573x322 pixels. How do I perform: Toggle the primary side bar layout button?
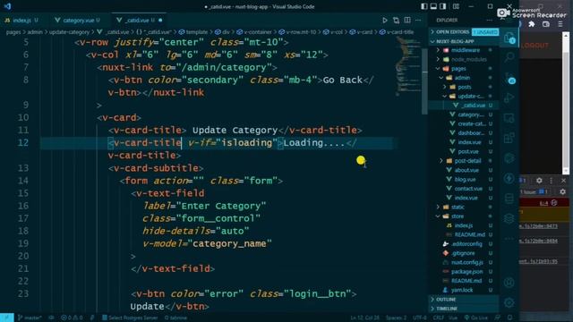coord(423,6)
